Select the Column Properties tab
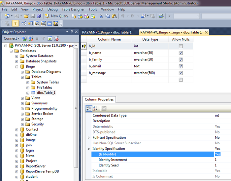Image resolution: width=231 pixels, height=181 pixels. point(99,99)
